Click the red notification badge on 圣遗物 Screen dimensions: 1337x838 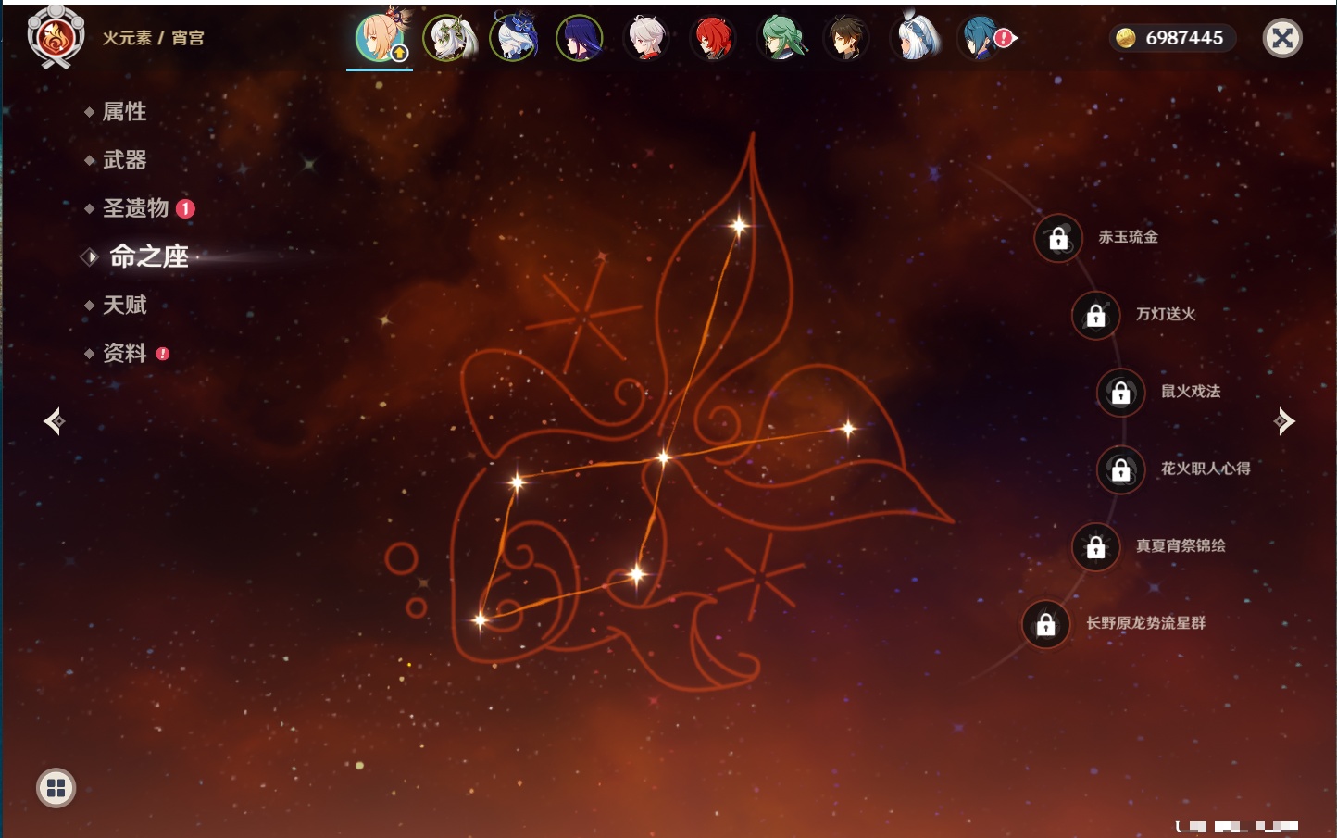pos(185,208)
